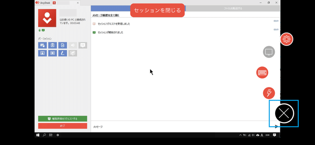Image resolution: width=315 pixels, height=145 pixels.
Task: Click the connection time text 00:03:48
Action: (x=75, y=23)
